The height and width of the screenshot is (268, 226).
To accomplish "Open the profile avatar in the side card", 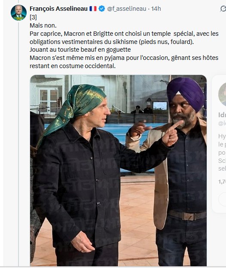I will (x=222, y=94).
